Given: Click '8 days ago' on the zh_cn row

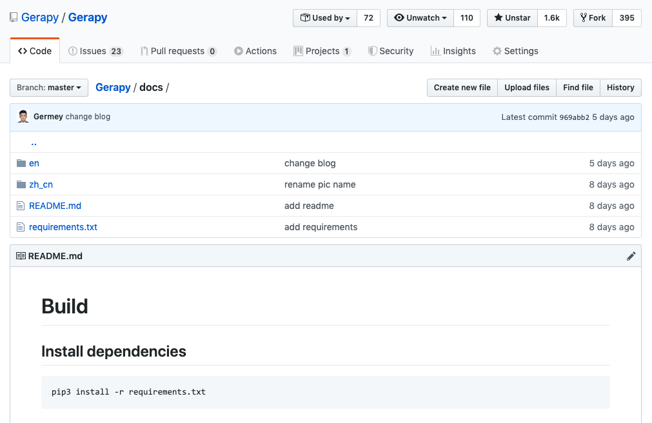Looking at the screenshot, I should pos(611,184).
